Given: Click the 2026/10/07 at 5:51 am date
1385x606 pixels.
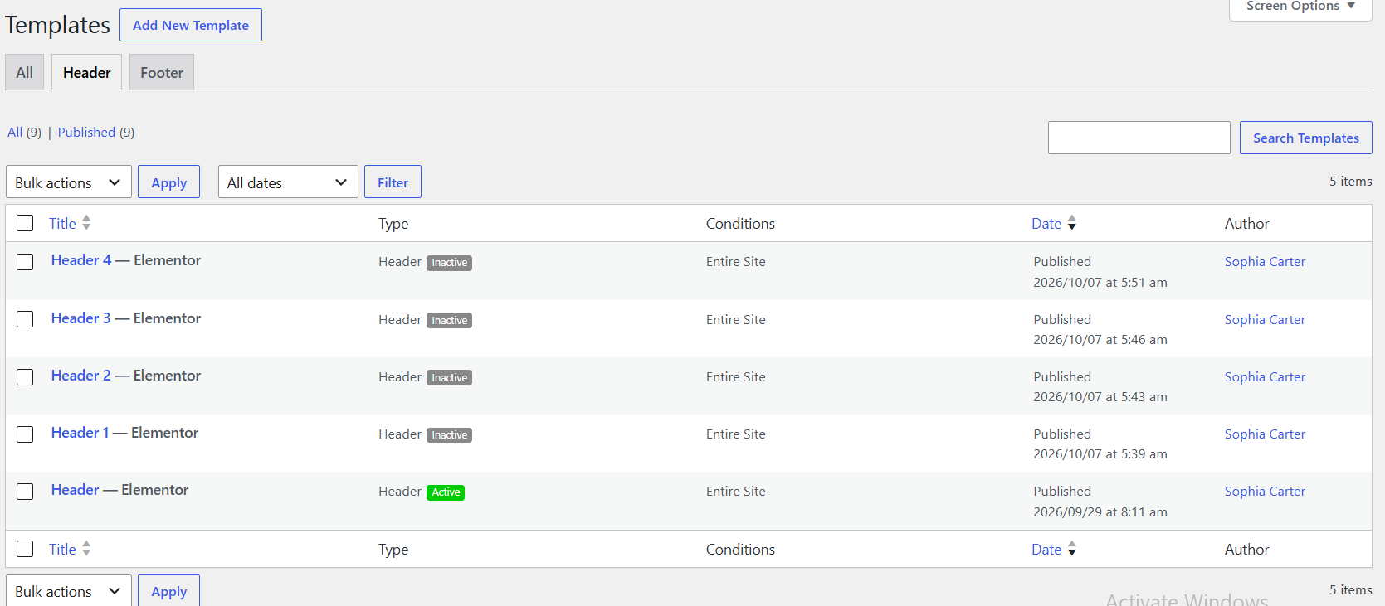Looking at the screenshot, I should click(1100, 283).
